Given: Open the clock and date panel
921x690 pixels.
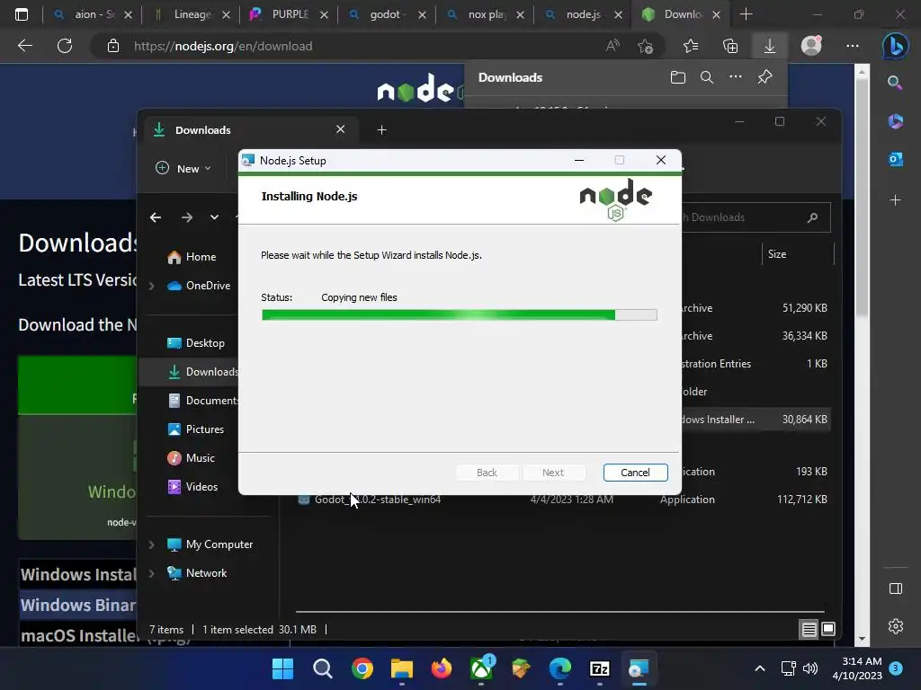Looking at the screenshot, I should tap(857, 668).
